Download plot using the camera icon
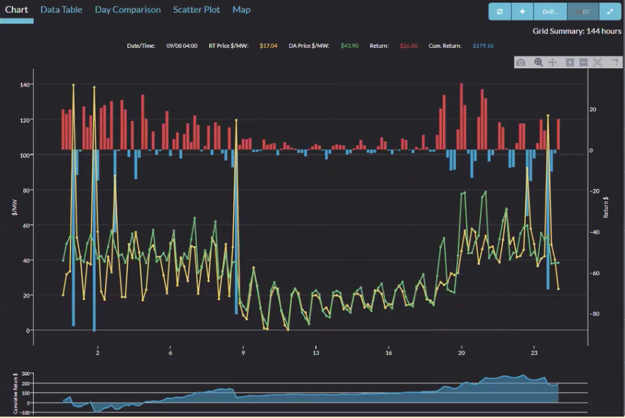The image size is (625, 418). click(x=521, y=63)
